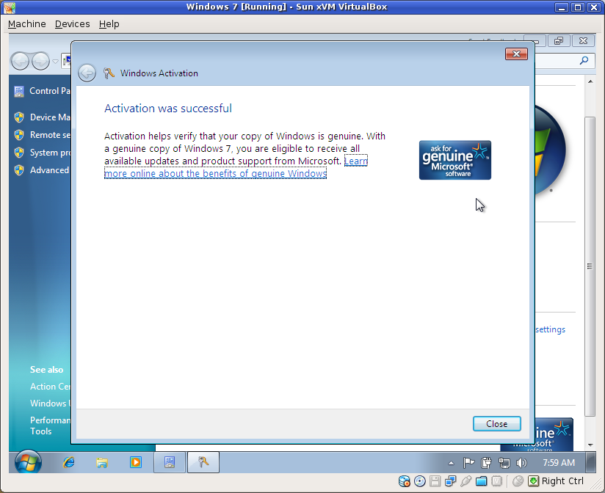This screenshot has height=493, width=605.
Task: Expand the hidden icons overflow in the system tray
Action: (451, 462)
